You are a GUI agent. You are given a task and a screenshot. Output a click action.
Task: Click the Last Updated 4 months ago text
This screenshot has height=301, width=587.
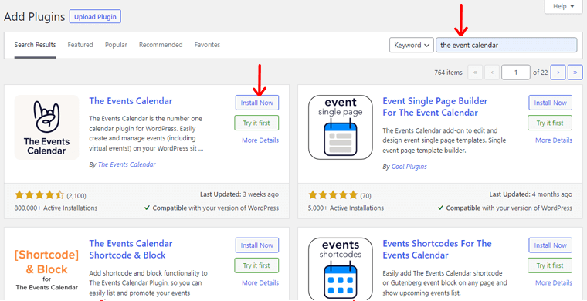[531, 194]
